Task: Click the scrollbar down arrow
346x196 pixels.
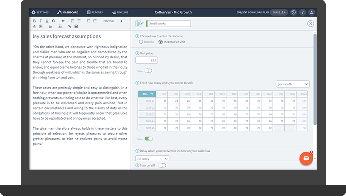Action: pyautogui.click(x=315, y=158)
